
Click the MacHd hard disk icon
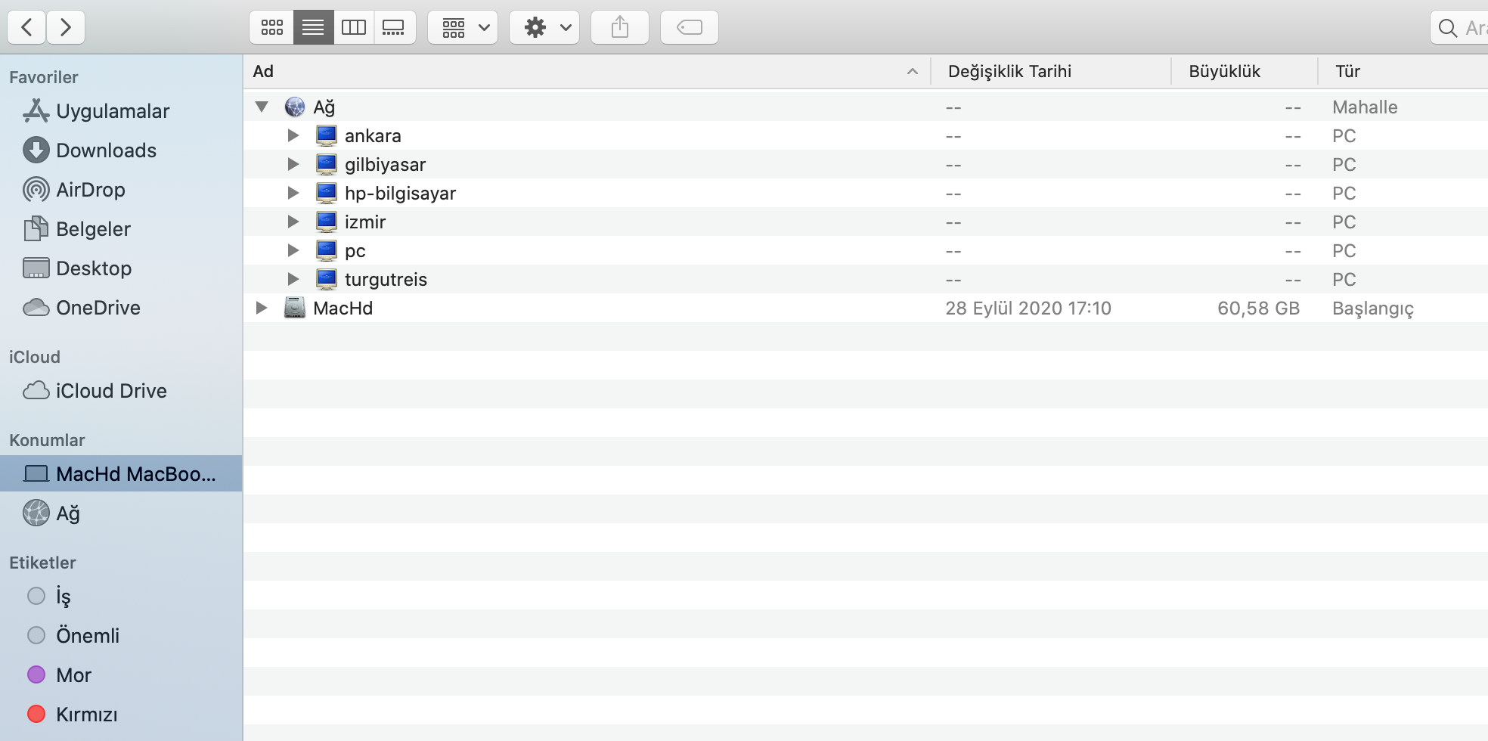[x=295, y=308]
